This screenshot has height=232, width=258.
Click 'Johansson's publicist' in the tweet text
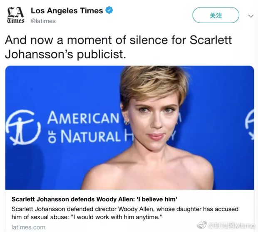click(x=66, y=54)
